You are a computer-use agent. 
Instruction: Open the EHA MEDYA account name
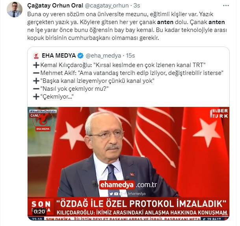[59, 56]
